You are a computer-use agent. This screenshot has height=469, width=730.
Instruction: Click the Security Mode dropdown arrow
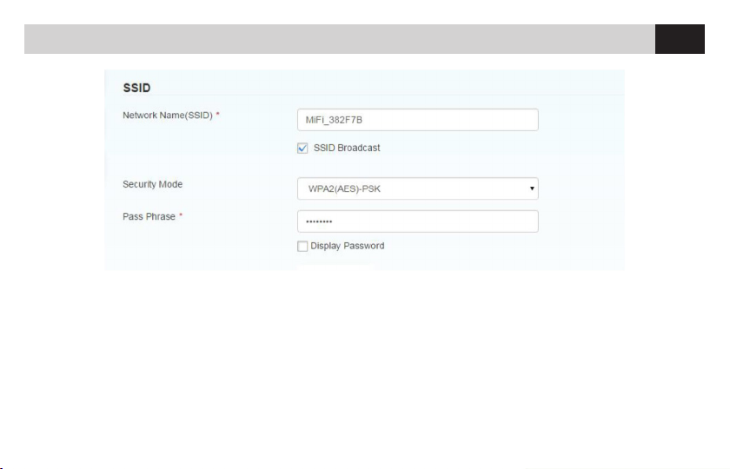point(531,188)
